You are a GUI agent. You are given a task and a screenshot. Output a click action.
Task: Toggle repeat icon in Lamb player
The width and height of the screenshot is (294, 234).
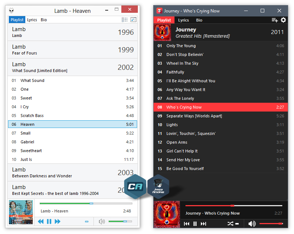(87, 222)
